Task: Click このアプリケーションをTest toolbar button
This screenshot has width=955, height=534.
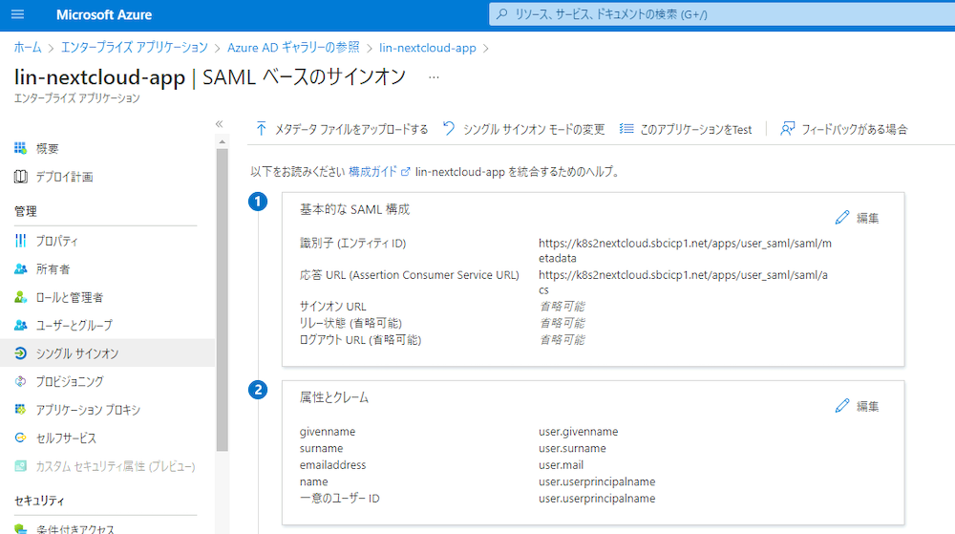Action: [x=686, y=129]
